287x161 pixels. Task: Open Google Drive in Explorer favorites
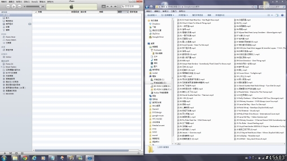click(157, 37)
